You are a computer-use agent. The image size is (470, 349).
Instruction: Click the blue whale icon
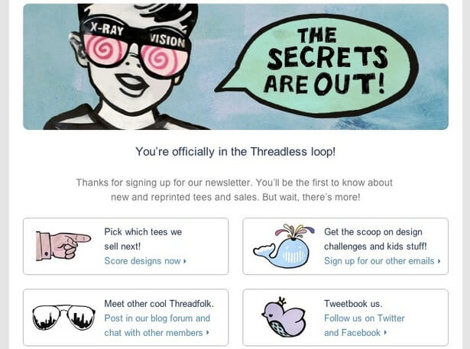coord(284,246)
